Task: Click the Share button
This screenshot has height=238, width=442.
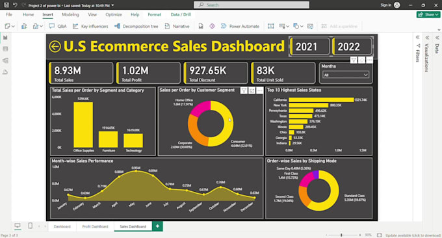Action: coord(428,14)
